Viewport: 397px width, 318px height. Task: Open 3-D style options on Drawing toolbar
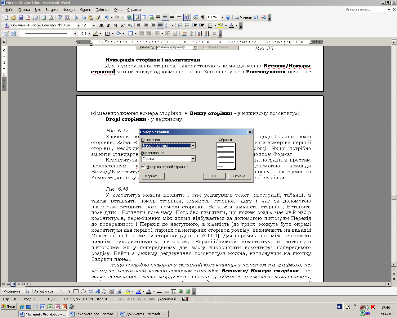tap(188, 291)
